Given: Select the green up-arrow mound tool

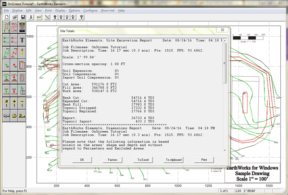Looking at the screenshot, I should pos(6,78).
